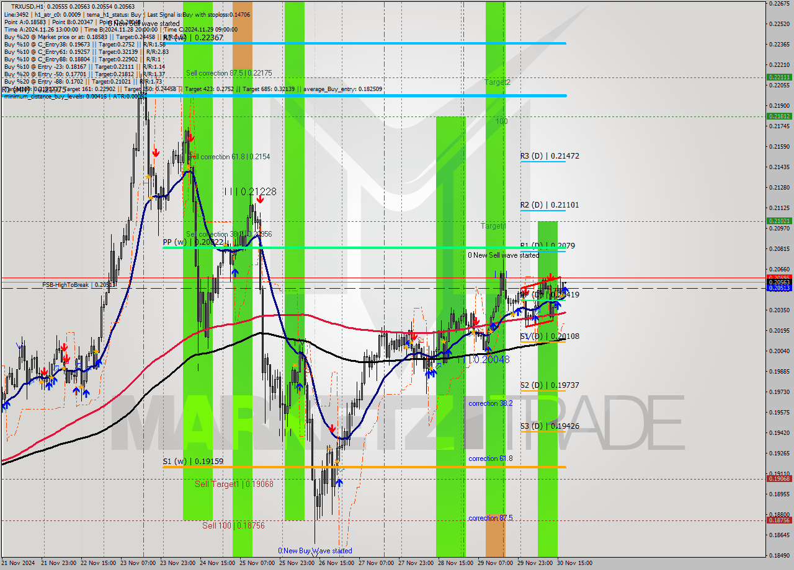Click the '26 Nov 15:00' time axis label
This screenshot has height=570, width=794.
[x=336, y=563]
